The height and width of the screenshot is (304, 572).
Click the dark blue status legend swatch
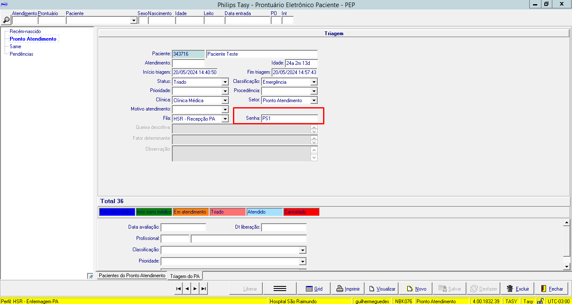[117, 212]
